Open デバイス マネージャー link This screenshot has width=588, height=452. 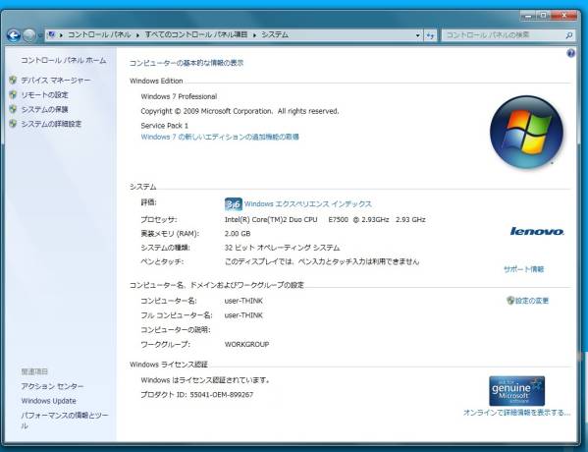(x=56, y=80)
